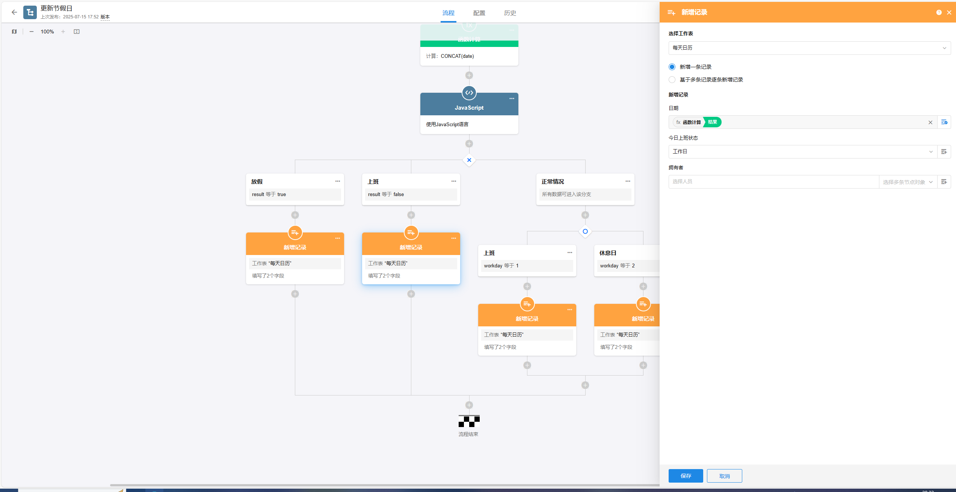Screen dimensions: 956x492
Task: Toggle the minimap icon in the toolbar
Action: (x=14, y=32)
